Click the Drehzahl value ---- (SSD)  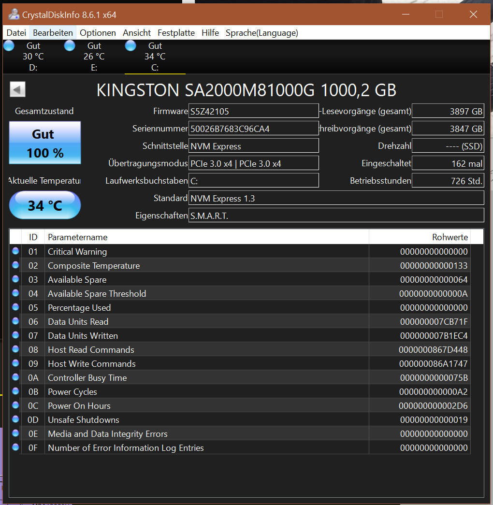click(448, 146)
